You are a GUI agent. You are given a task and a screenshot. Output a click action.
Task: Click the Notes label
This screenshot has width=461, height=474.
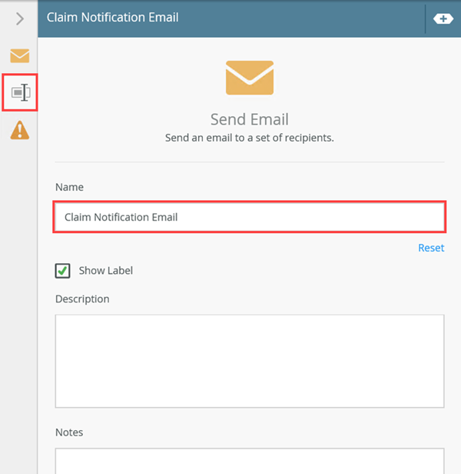coord(69,432)
